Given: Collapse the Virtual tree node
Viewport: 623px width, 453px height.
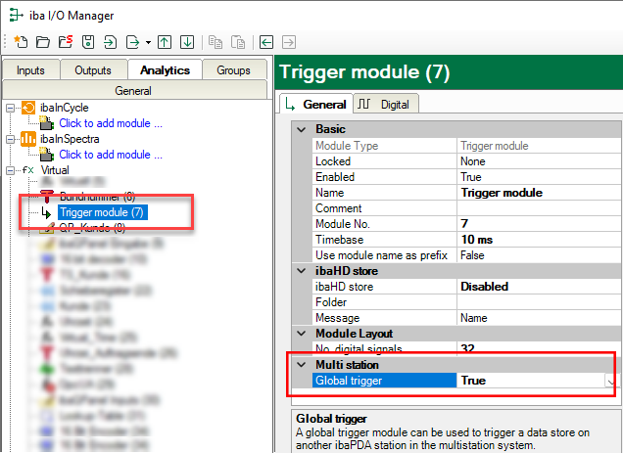Looking at the screenshot, I should (10, 169).
